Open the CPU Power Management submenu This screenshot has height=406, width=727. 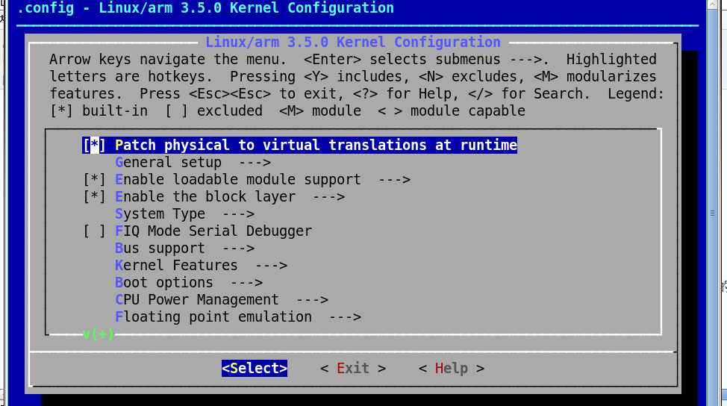click(222, 299)
